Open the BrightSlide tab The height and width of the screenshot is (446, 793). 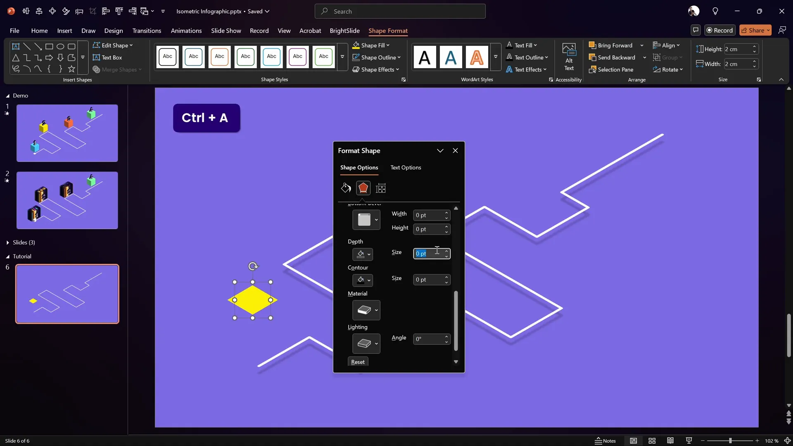coord(344,31)
